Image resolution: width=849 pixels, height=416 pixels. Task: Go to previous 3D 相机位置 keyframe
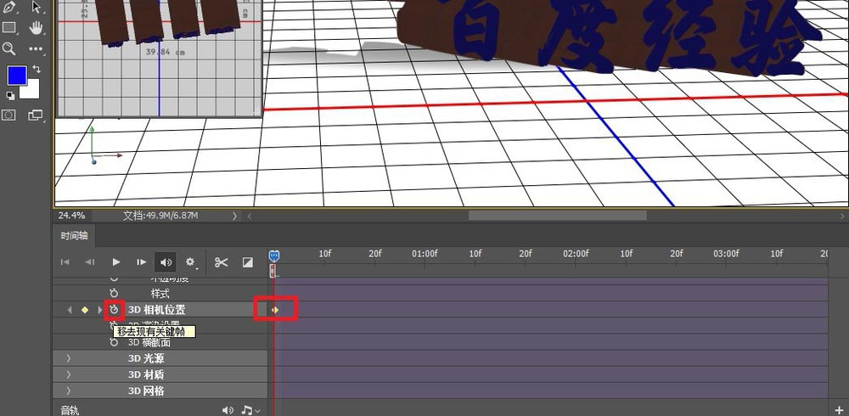[70, 310]
